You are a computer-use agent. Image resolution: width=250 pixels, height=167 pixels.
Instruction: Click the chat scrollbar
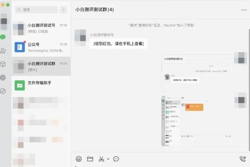(249, 90)
